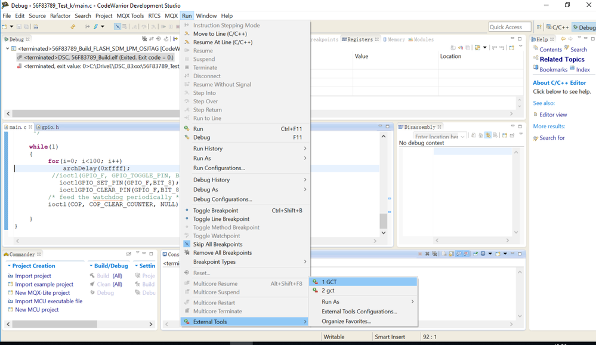Choose Remove All Breakpoints
The height and width of the screenshot is (345, 596).
coord(245,252)
